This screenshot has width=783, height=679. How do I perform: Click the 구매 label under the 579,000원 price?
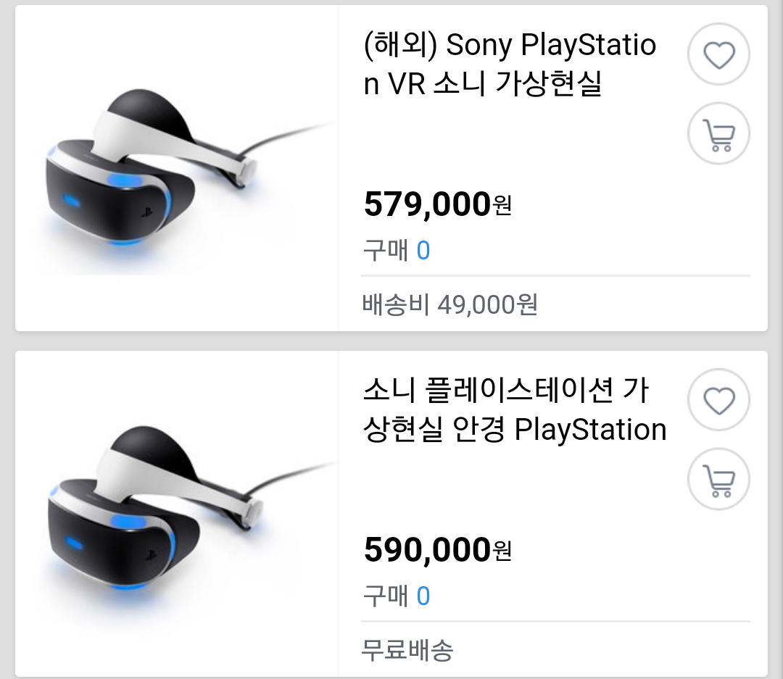(x=386, y=251)
